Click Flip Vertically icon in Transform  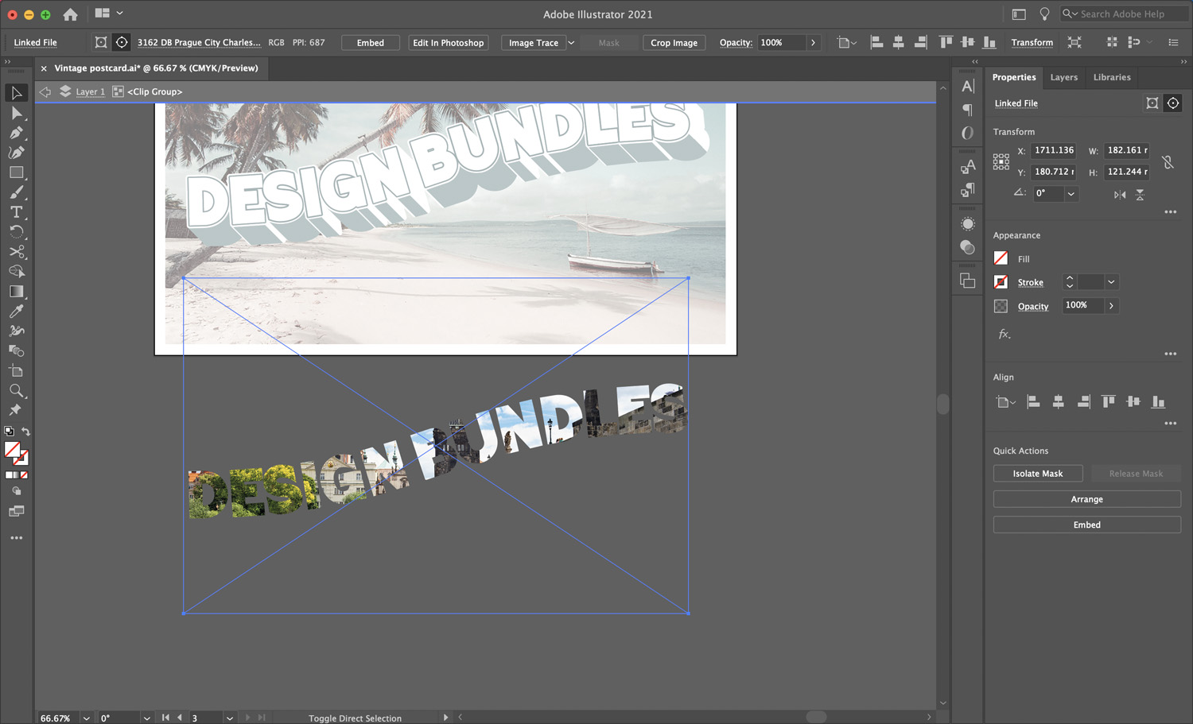1140,195
